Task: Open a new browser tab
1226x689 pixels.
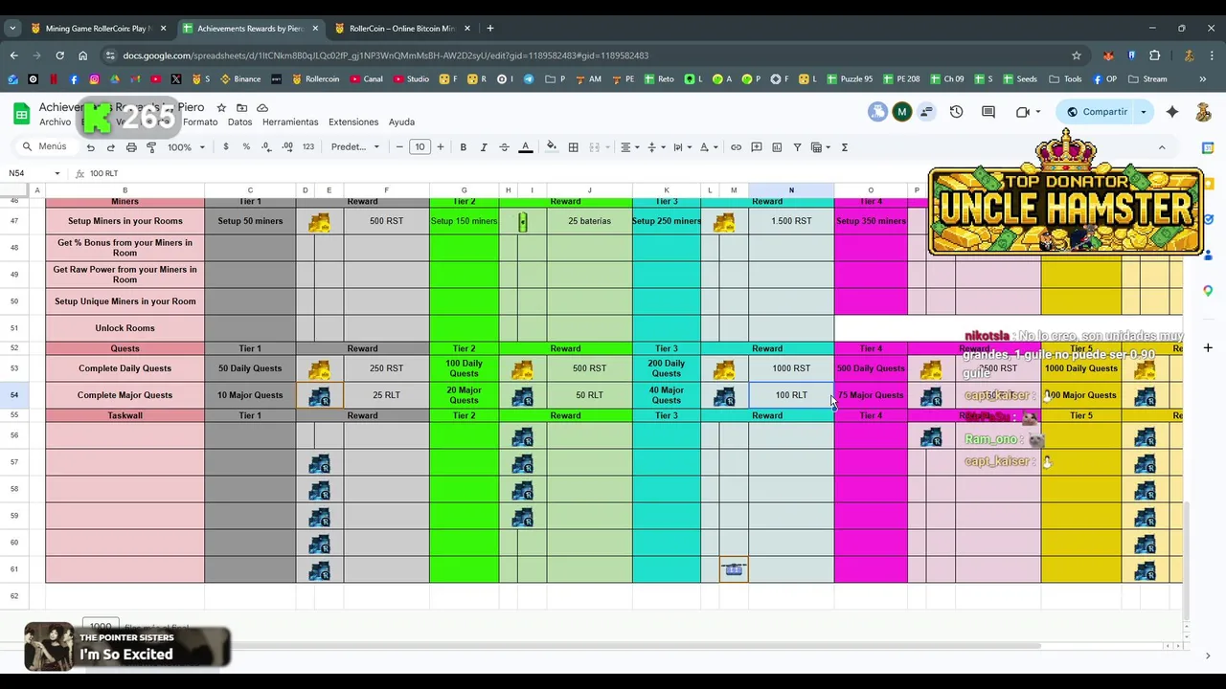Action: 490,28
